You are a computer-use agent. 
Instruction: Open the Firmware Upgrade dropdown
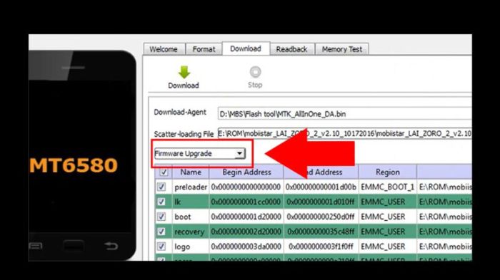click(200, 153)
